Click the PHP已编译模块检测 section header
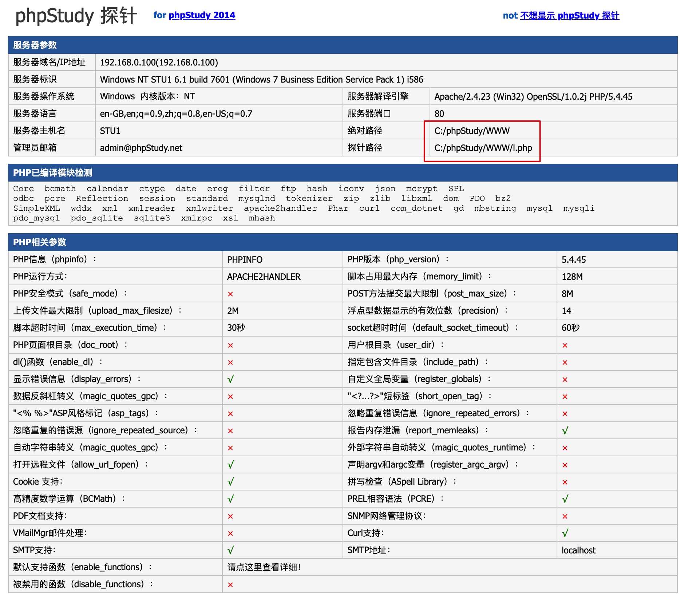The width and height of the screenshot is (680, 596). (x=343, y=172)
